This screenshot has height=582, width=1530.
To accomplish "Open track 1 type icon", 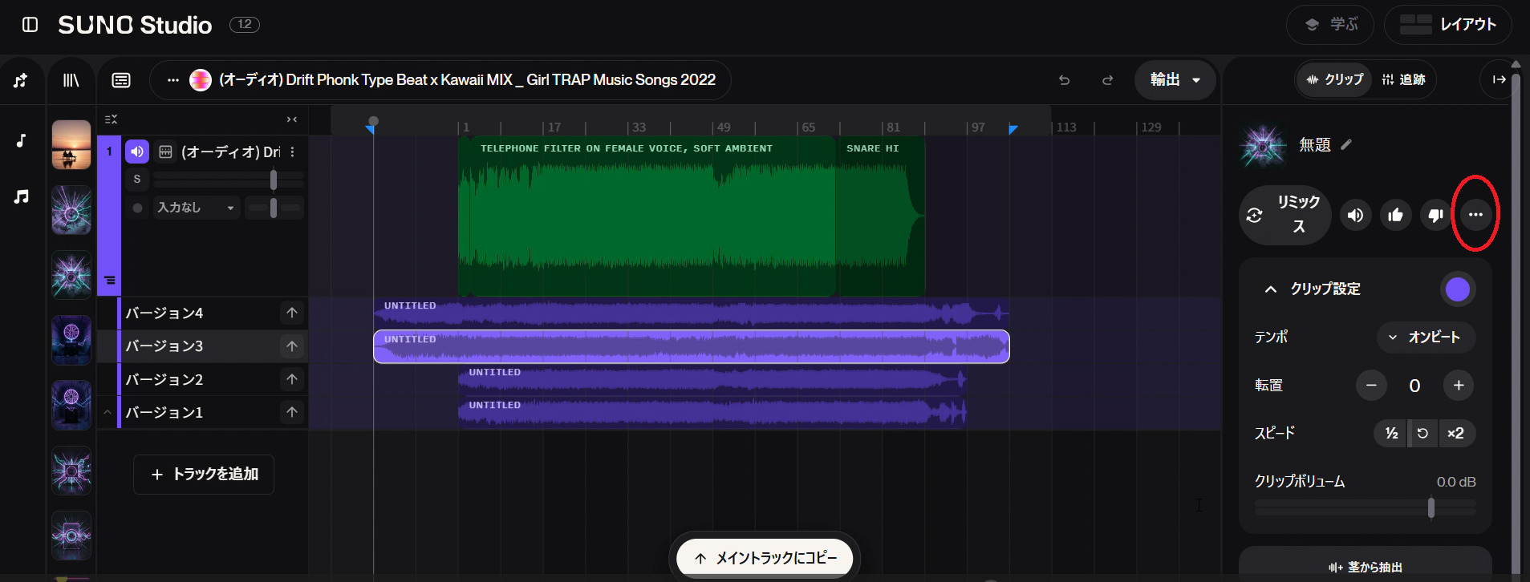I will (165, 152).
